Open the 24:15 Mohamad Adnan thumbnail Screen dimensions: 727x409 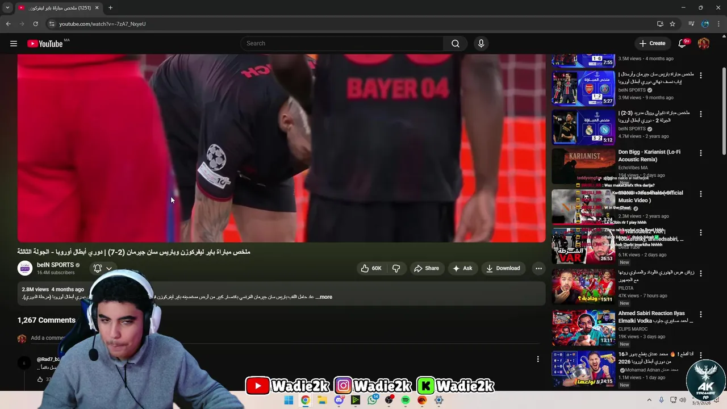[583, 368]
